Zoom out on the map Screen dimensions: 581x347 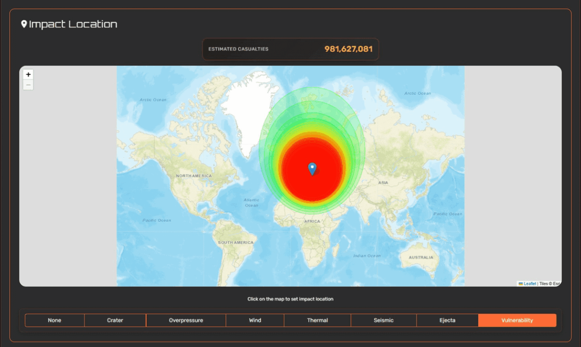(28, 85)
